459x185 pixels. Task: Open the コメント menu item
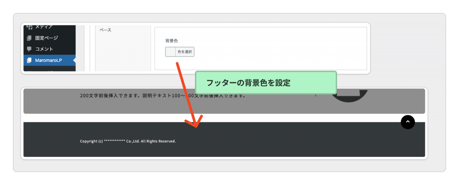point(44,49)
